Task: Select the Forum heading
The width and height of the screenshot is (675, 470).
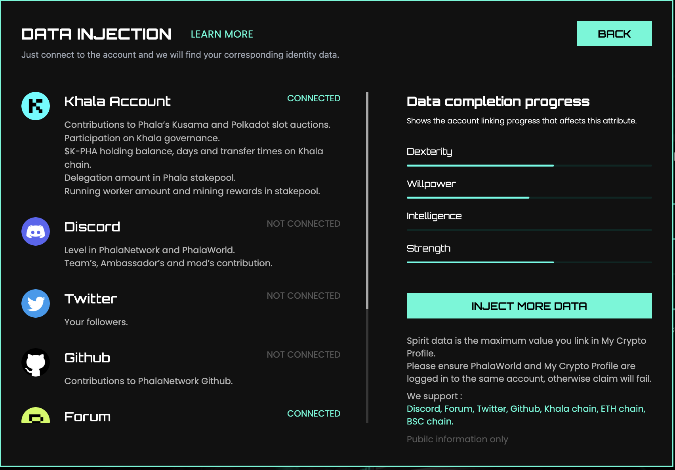Action: [x=88, y=417]
